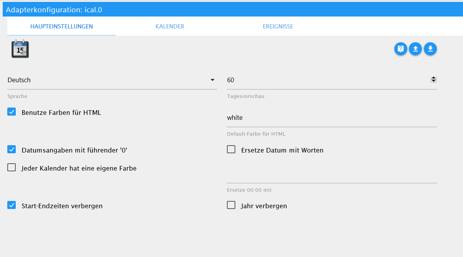This screenshot has height=257, width=463.
Task: Enable 'Jeder Kalender hat eine eigene Farbe'
Action: 12,167
